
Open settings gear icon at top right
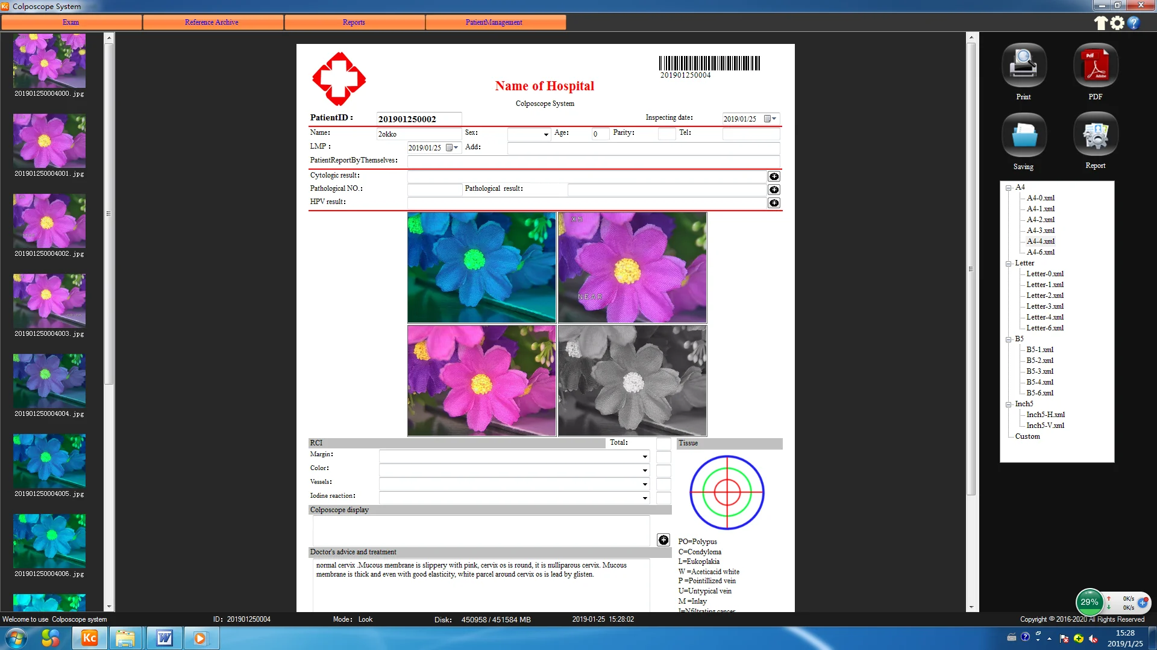tap(1117, 23)
